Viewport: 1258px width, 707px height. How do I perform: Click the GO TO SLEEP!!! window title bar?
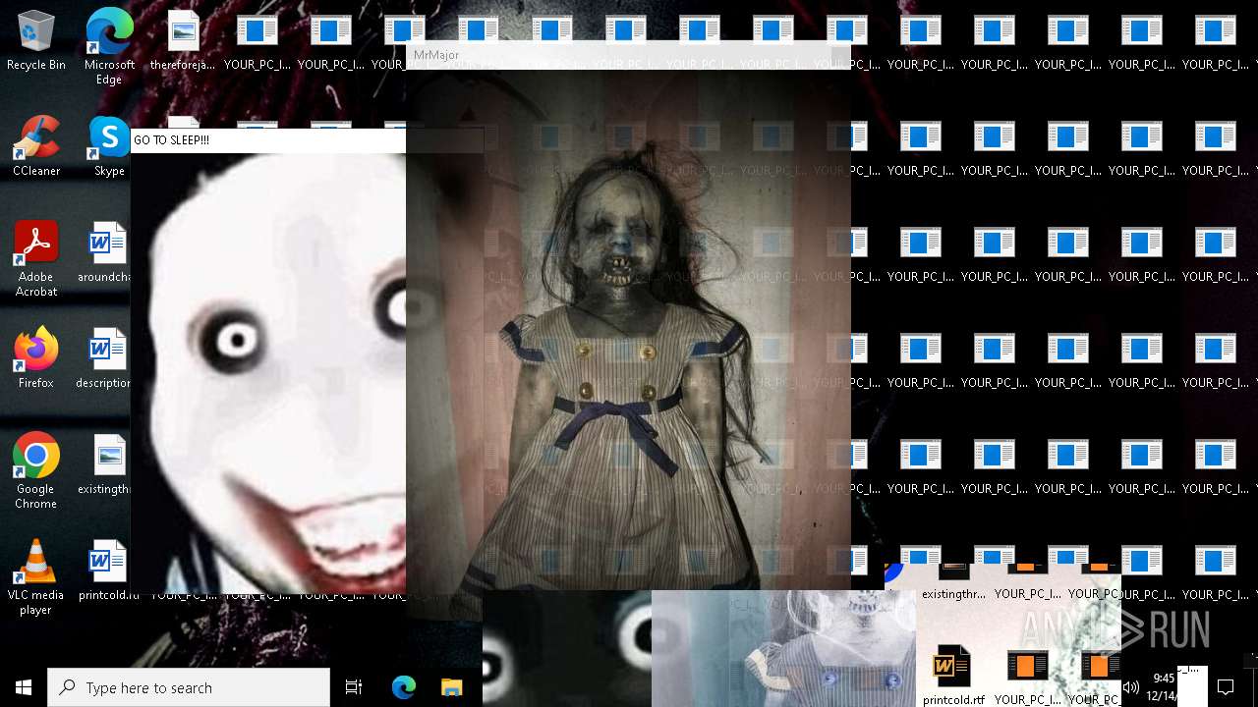pyautogui.click(x=268, y=140)
